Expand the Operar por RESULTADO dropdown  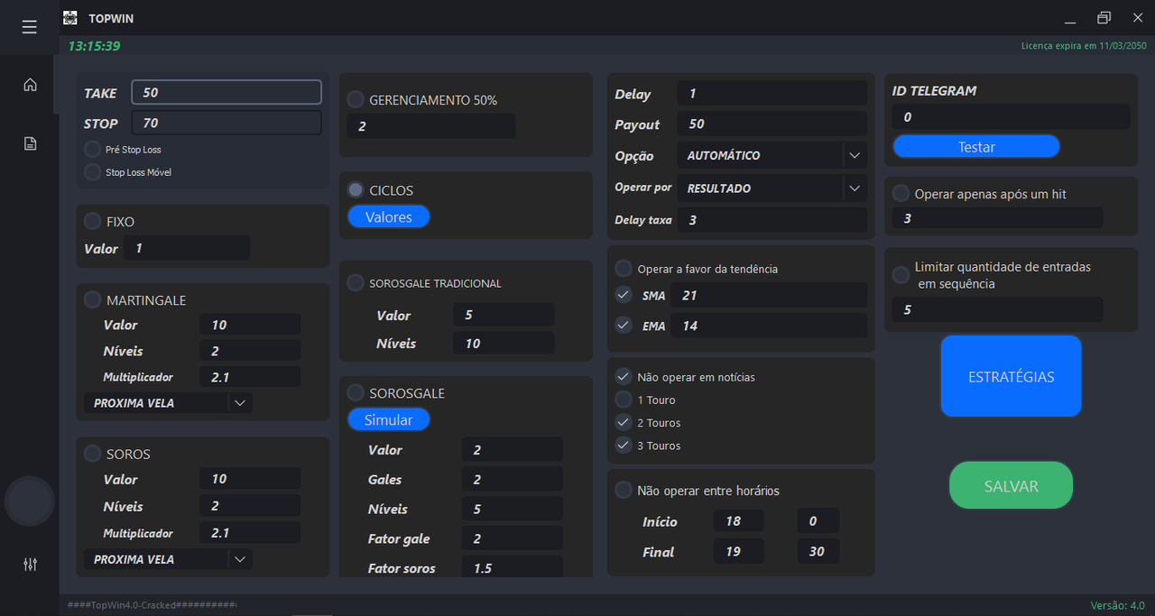coord(855,188)
